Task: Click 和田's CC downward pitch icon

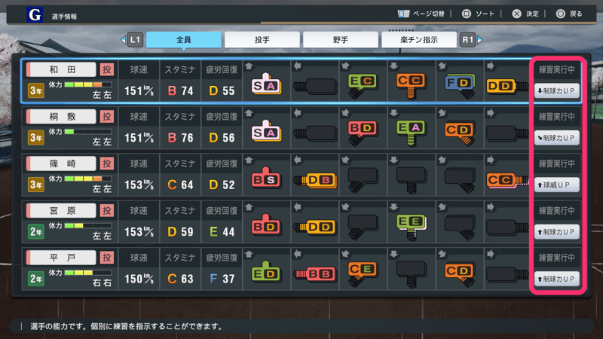Action: (x=411, y=85)
